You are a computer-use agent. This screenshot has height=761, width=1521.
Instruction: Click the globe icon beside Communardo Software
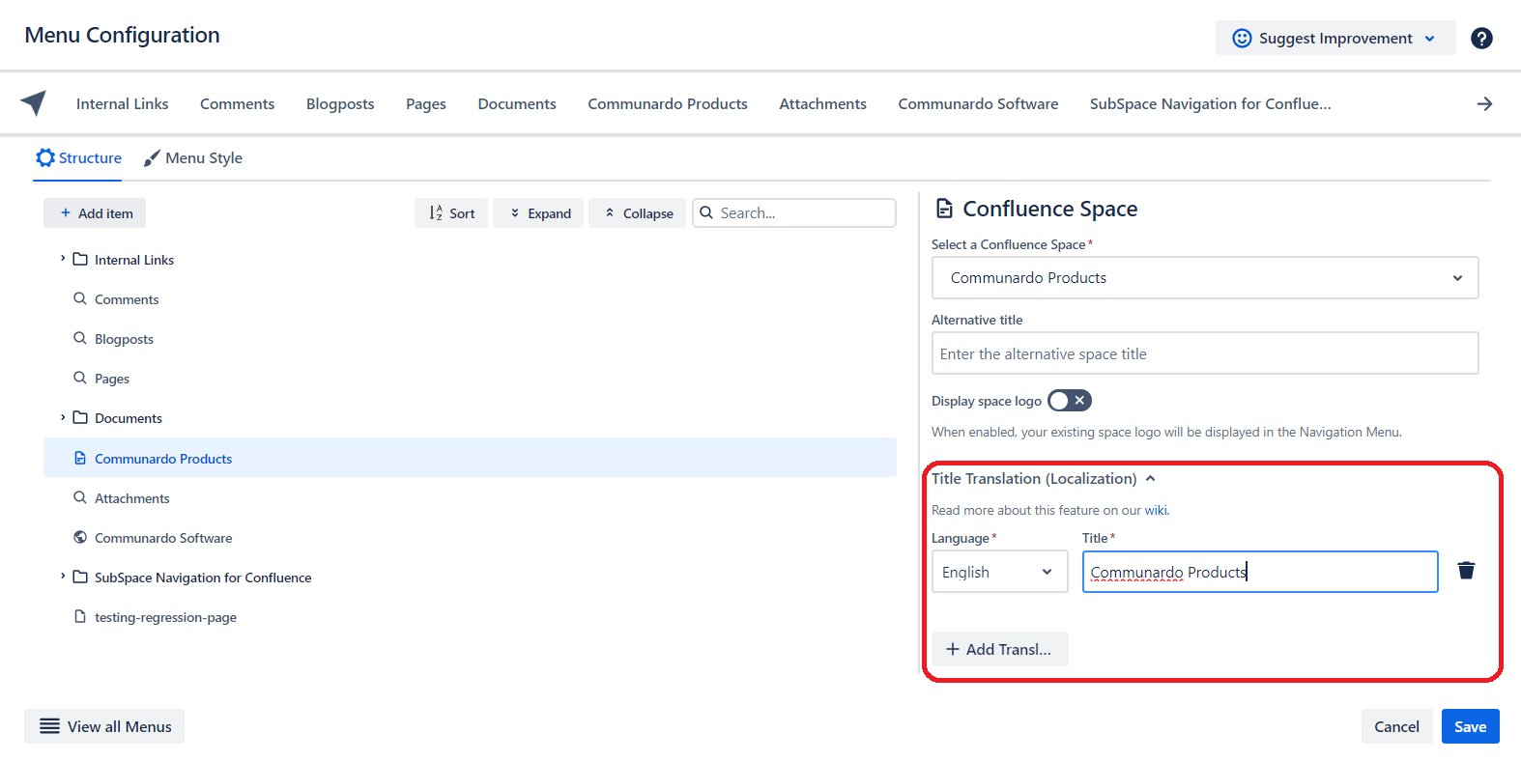(x=80, y=538)
